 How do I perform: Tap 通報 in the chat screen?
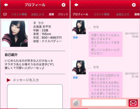point(137,14)
